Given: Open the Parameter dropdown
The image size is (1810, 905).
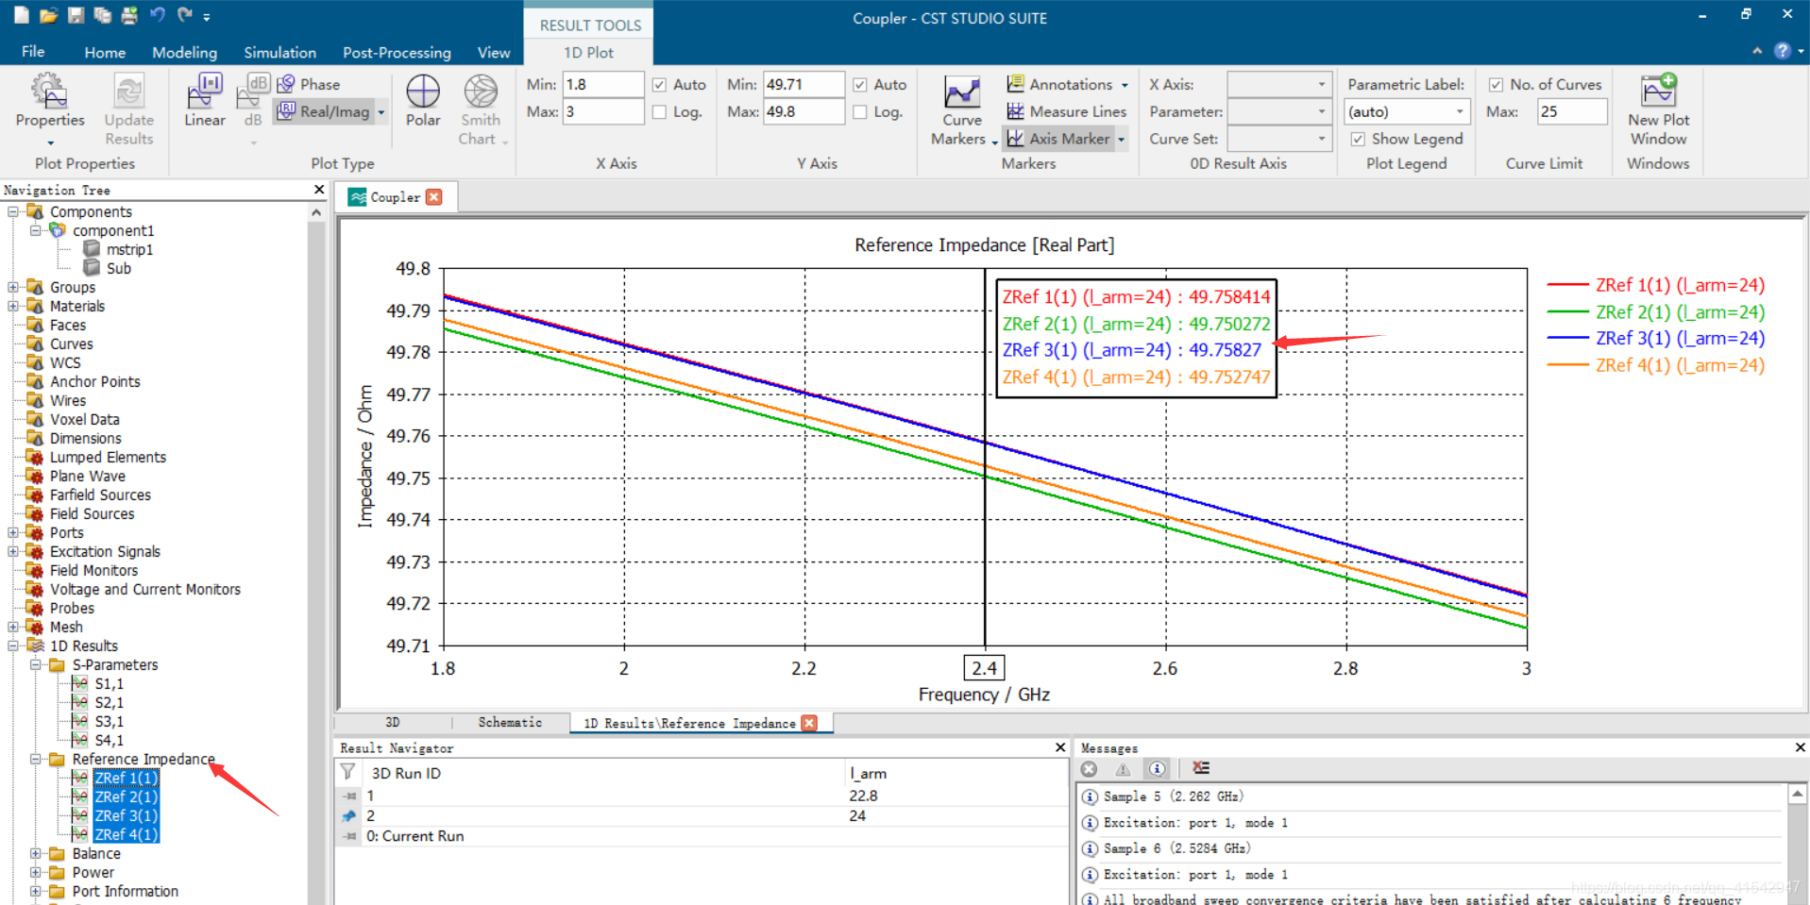Looking at the screenshot, I should coord(1279,111).
